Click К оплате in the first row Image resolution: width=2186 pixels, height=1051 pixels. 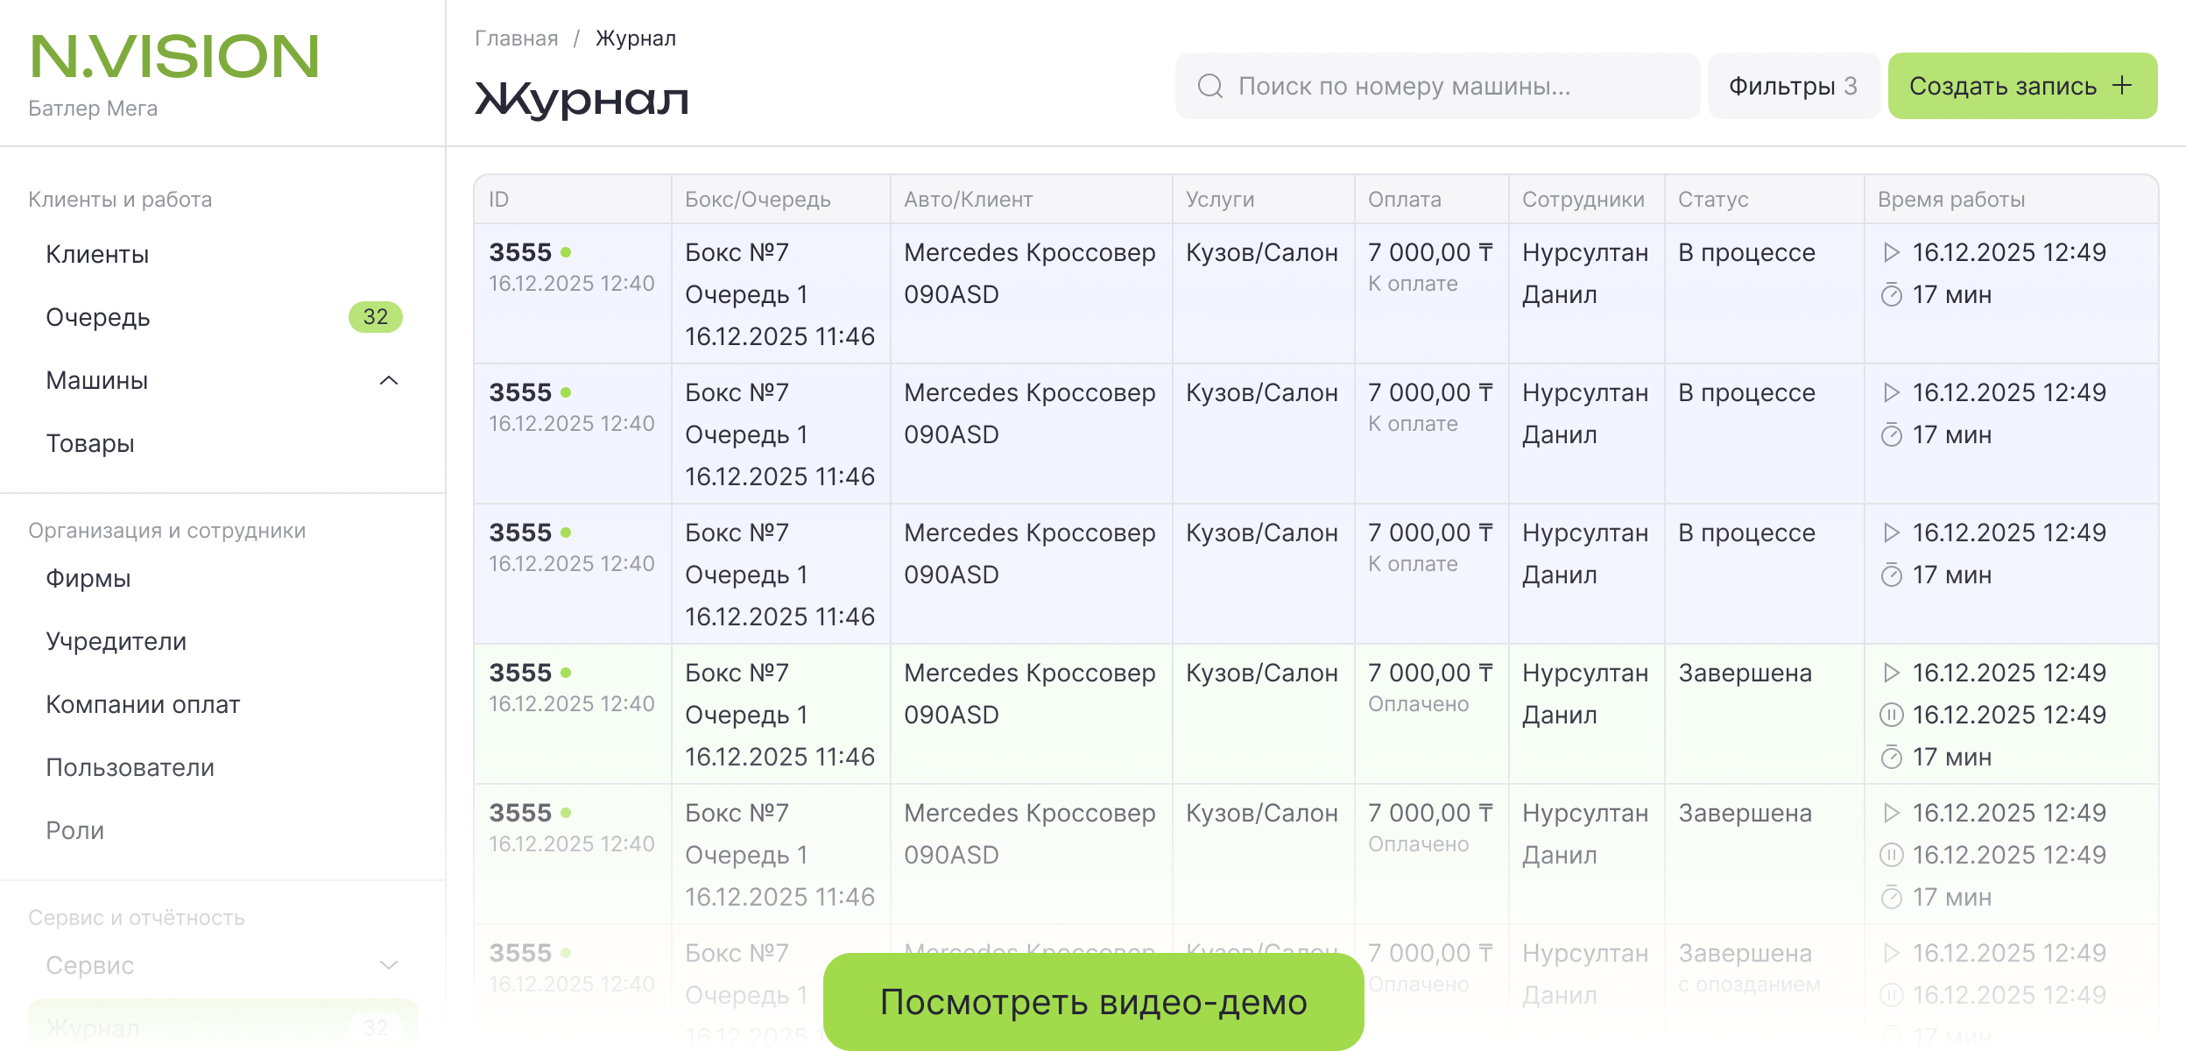click(1413, 284)
